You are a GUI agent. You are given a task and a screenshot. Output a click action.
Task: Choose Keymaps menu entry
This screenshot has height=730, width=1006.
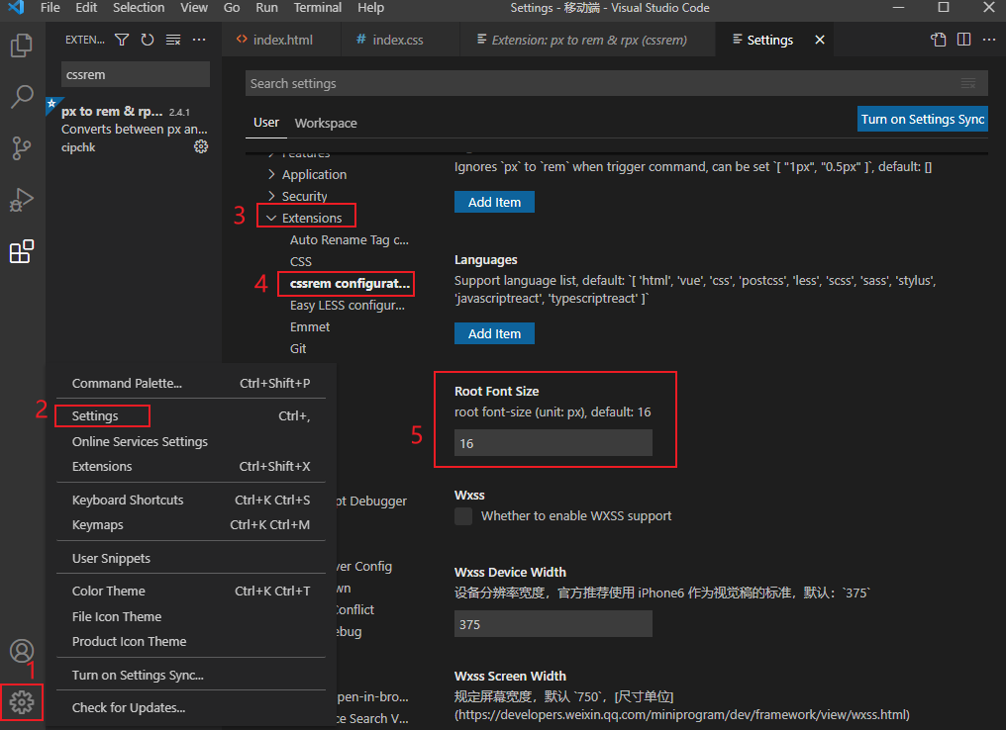tap(190, 525)
